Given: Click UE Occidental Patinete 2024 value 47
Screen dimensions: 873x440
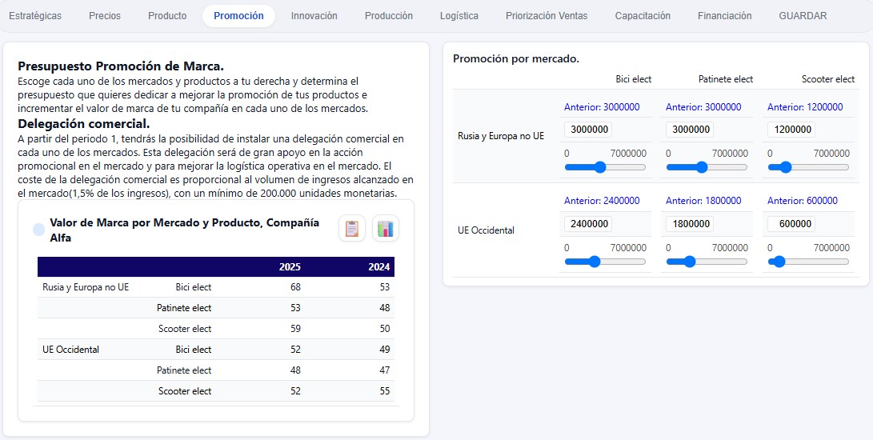Looking at the screenshot, I should [x=384, y=370].
